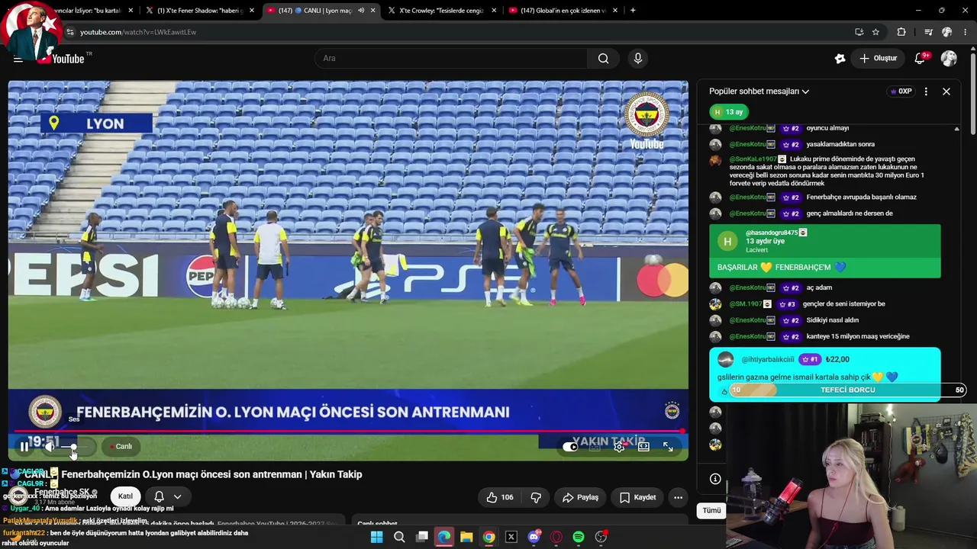Open the browser extensions puzzle icon

[901, 32]
